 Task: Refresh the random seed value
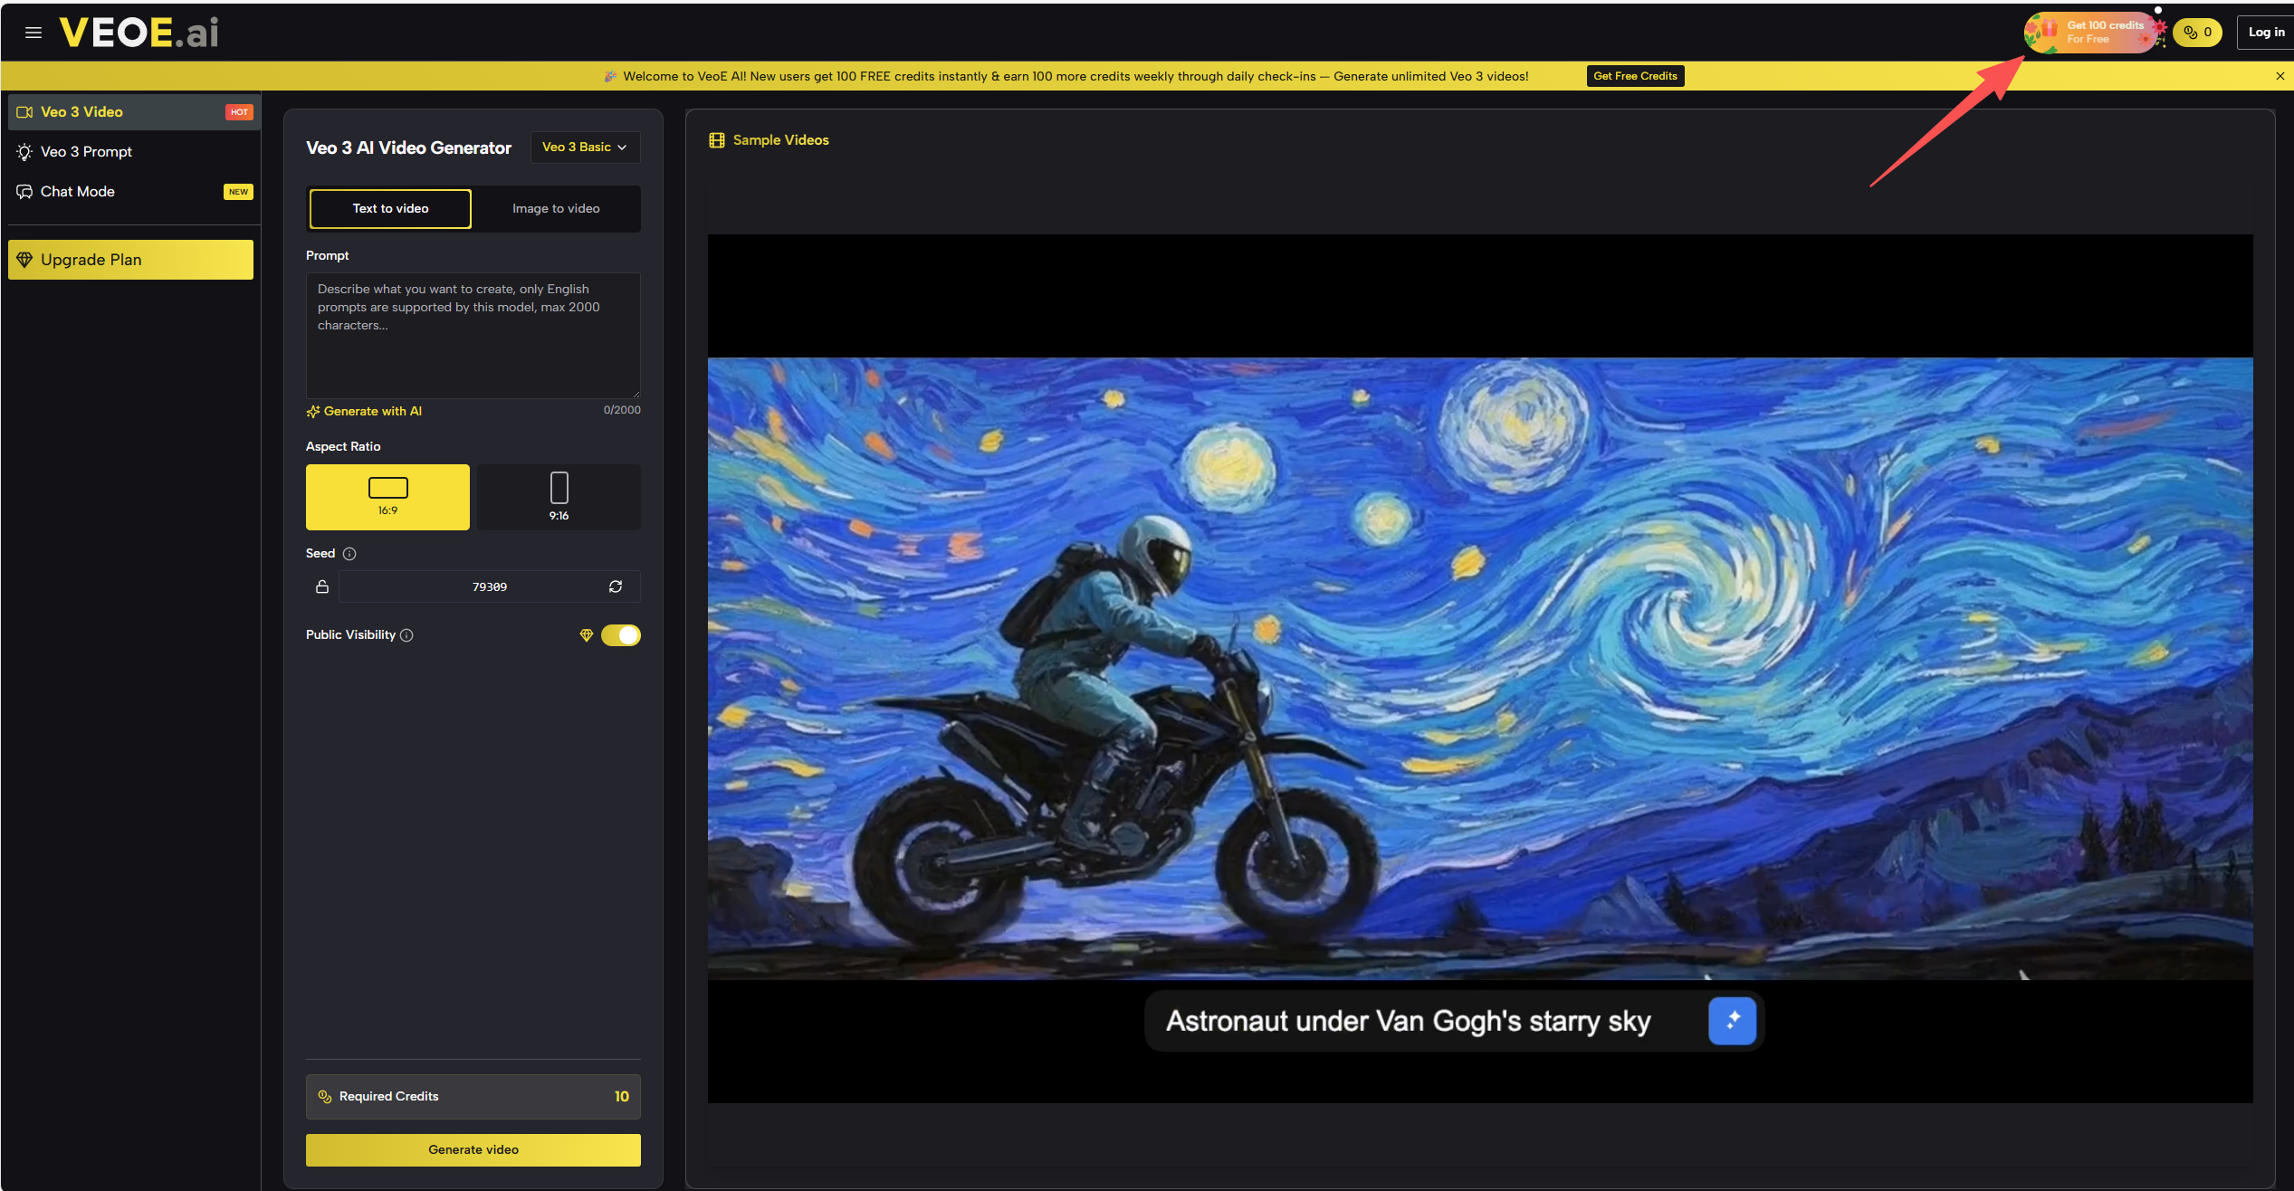(616, 586)
